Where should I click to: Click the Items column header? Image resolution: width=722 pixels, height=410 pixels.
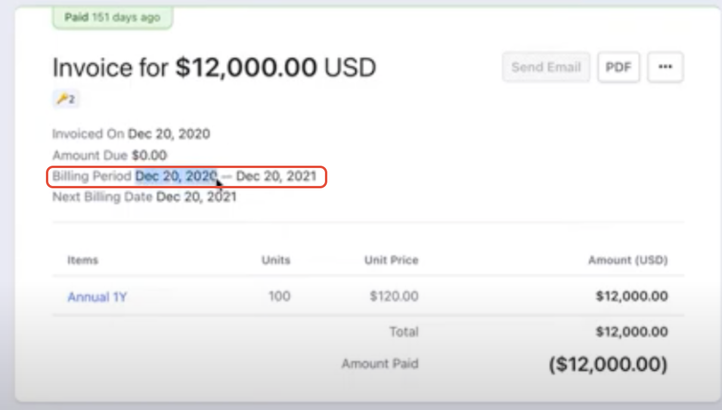point(83,260)
